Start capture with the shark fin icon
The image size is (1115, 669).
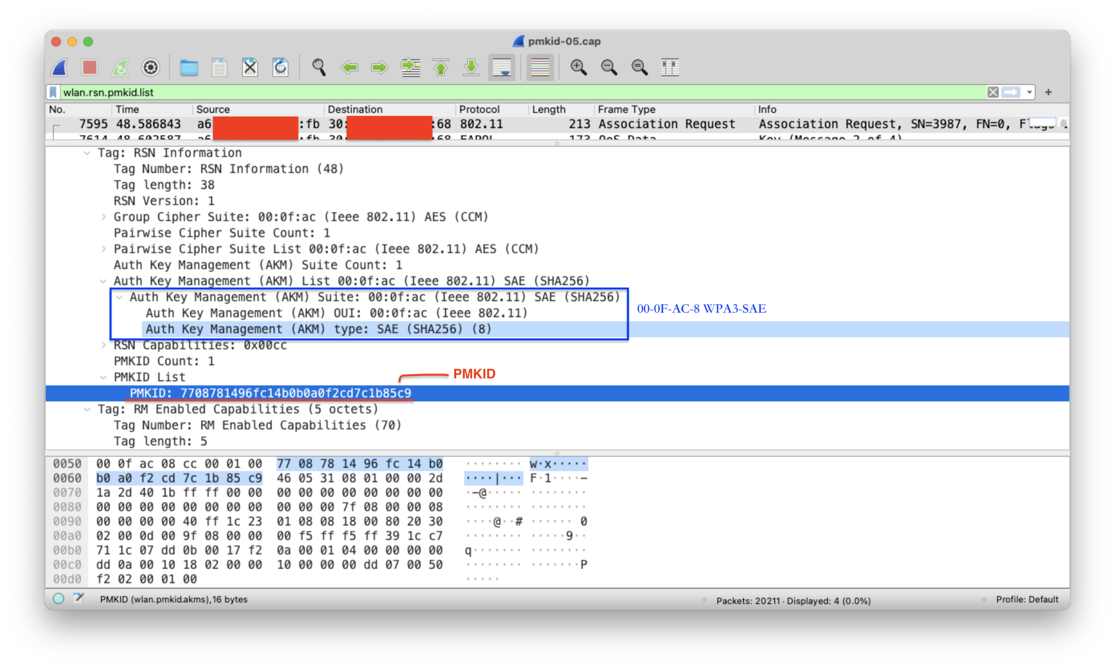point(60,68)
